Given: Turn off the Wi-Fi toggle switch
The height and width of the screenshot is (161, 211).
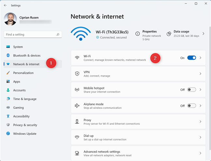Looking at the screenshot, I should [x=191, y=58].
